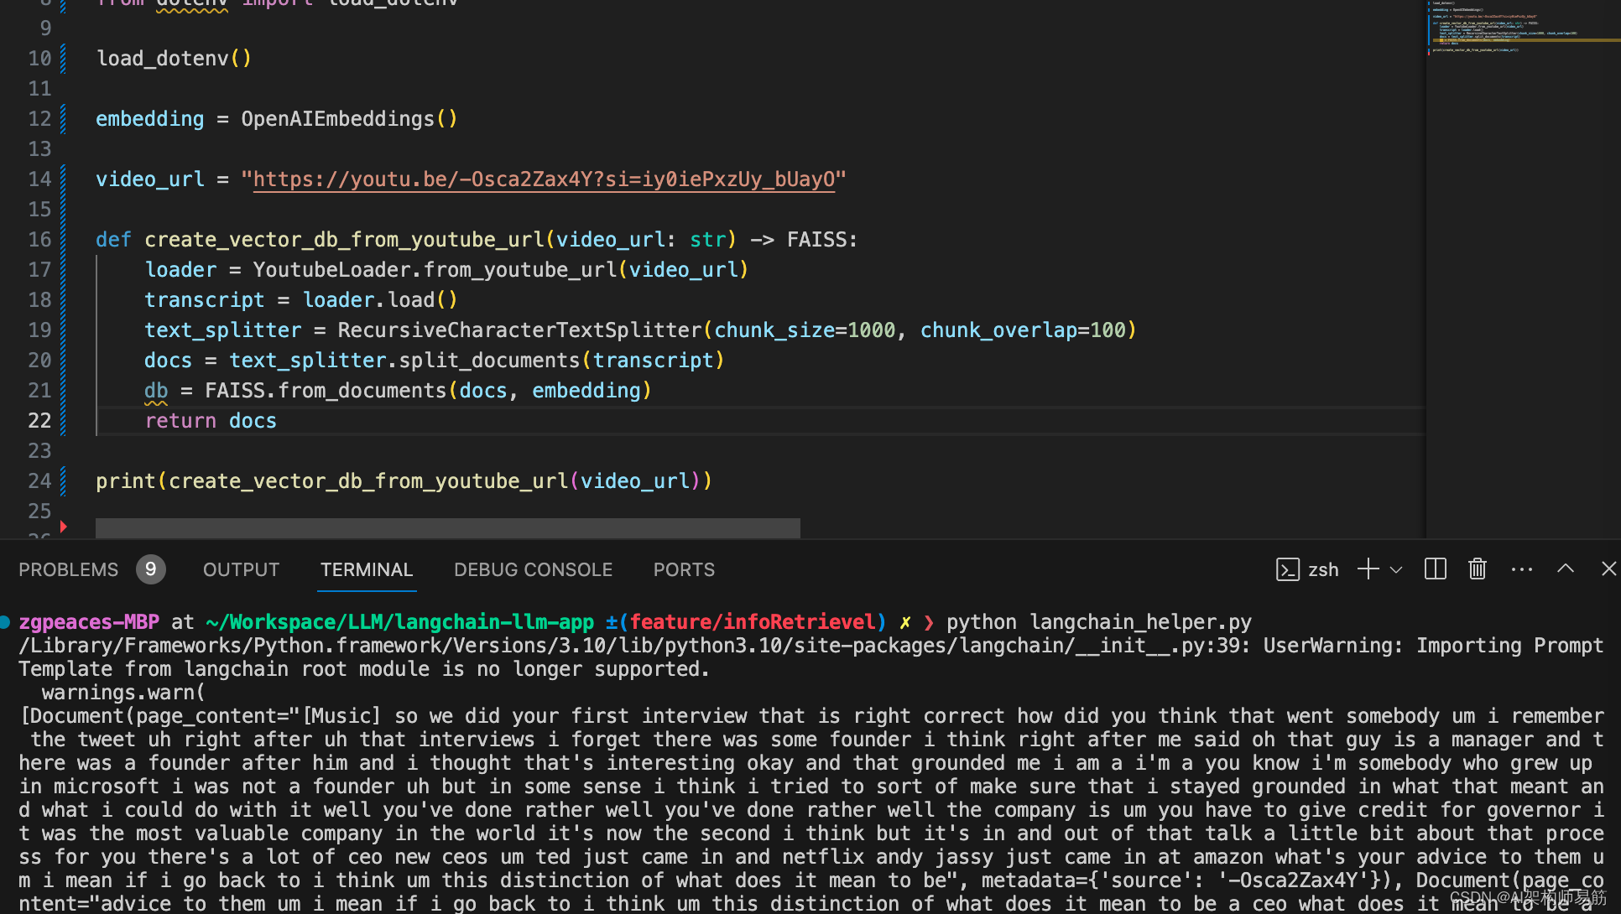Screen dimensions: 1621x914
Task: Maximize panel size with chevron up
Action: point(1565,569)
